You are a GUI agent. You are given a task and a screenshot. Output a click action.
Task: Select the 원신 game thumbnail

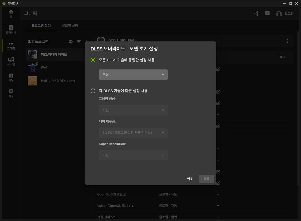[32, 67]
